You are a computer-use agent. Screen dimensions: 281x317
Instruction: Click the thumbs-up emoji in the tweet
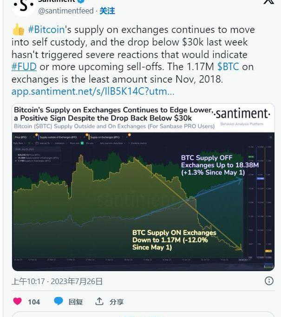pyautogui.click(x=18, y=30)
